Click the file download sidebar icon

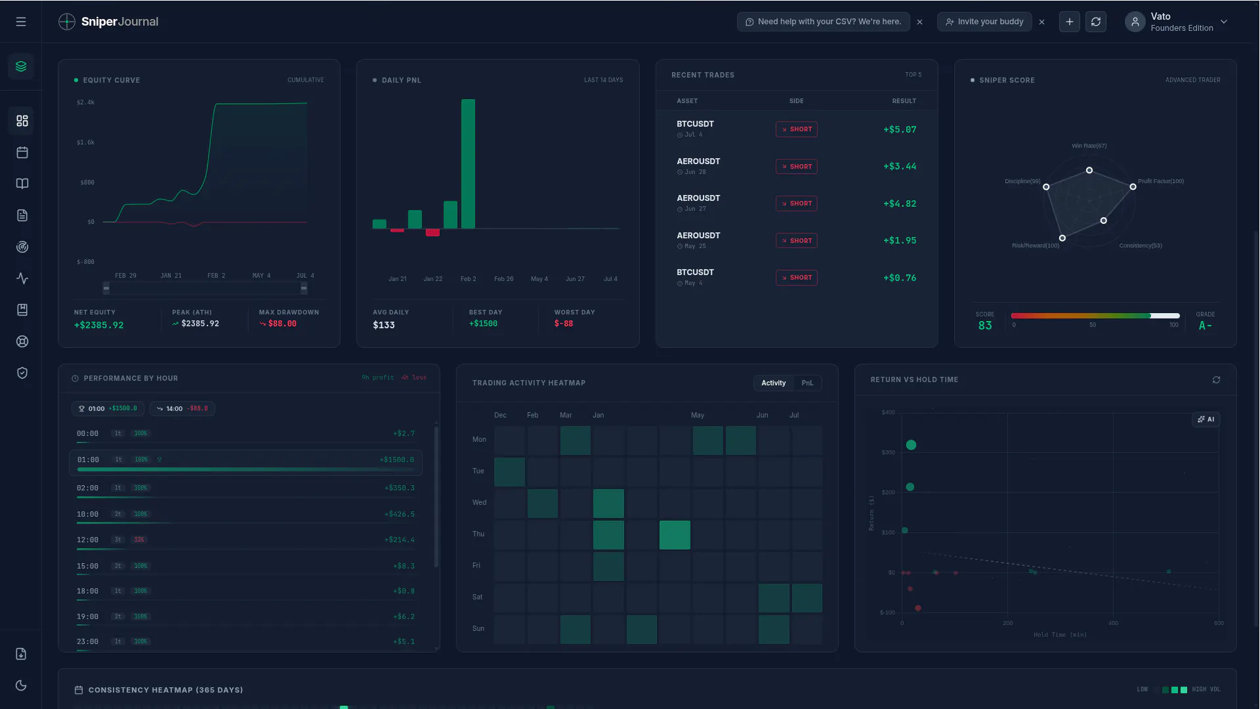point(21,654)
